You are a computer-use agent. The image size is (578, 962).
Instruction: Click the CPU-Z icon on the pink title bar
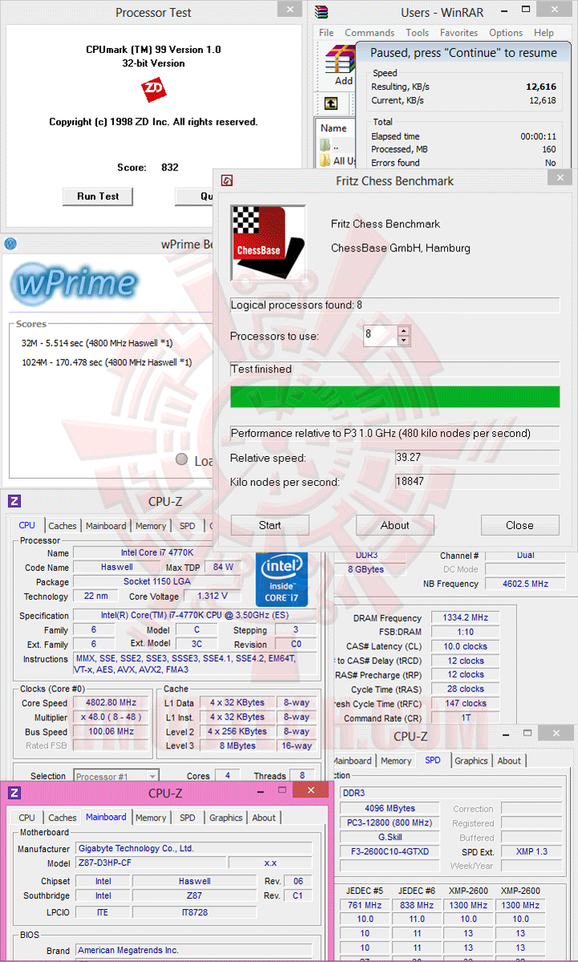click(x=14, y=793)
